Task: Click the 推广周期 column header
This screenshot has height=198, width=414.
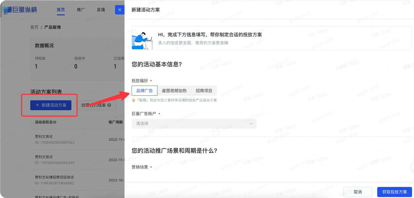Action: point(116,122)
